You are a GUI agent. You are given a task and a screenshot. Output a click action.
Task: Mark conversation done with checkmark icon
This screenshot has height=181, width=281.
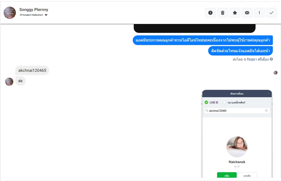point(272,13)
